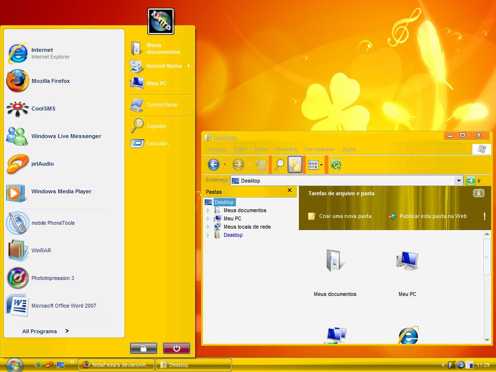Expand Recent Items submenu
The height and width of the screenshot is (372, 496).
click(x=160, y=66)
